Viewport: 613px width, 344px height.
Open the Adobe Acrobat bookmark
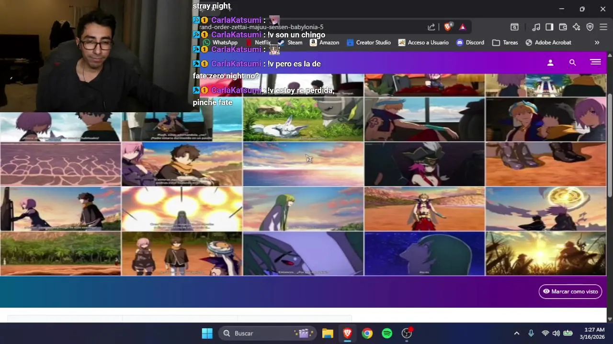pos(548,43)
